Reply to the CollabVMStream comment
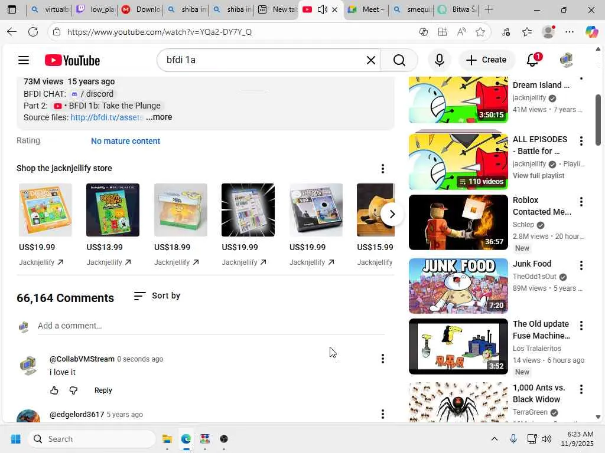Image resolution: width=605 pixels, height=453 pixels. (103, 390)
